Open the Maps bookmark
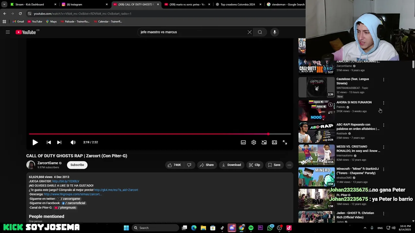Image resolution: width=415 pixels, height=233 pixels. [51, 22]
